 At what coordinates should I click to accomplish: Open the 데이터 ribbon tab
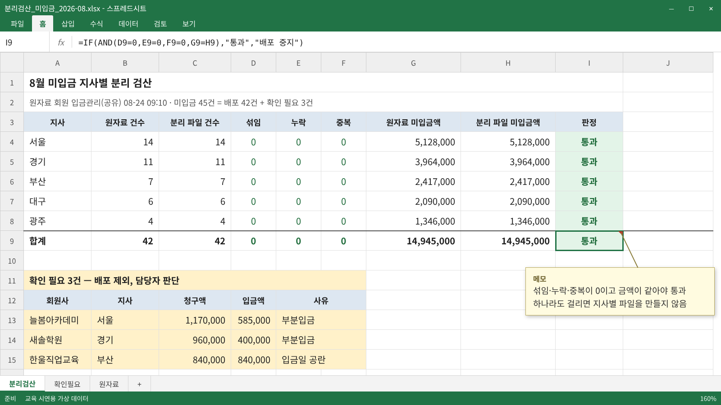[x=128, y=24]
